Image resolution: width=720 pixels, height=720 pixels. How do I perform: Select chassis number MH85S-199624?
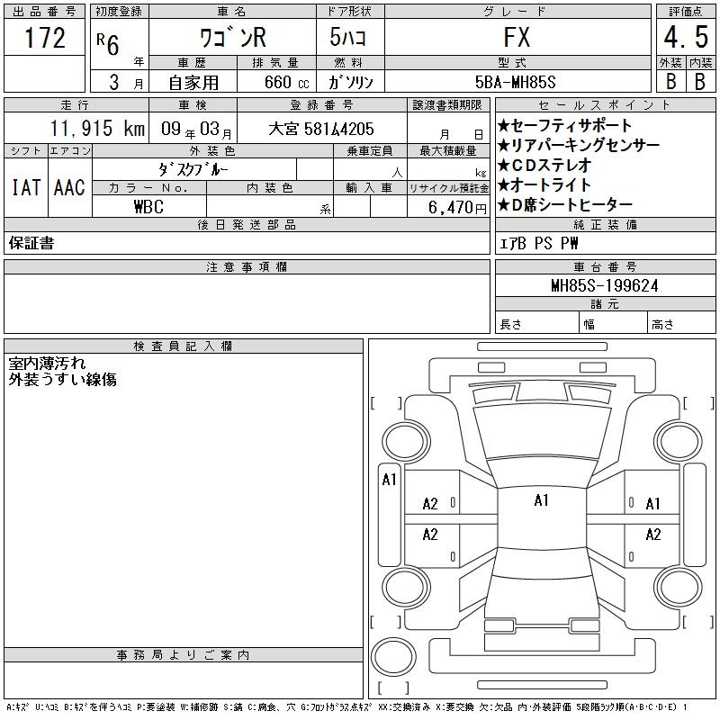tap(605, 285)
